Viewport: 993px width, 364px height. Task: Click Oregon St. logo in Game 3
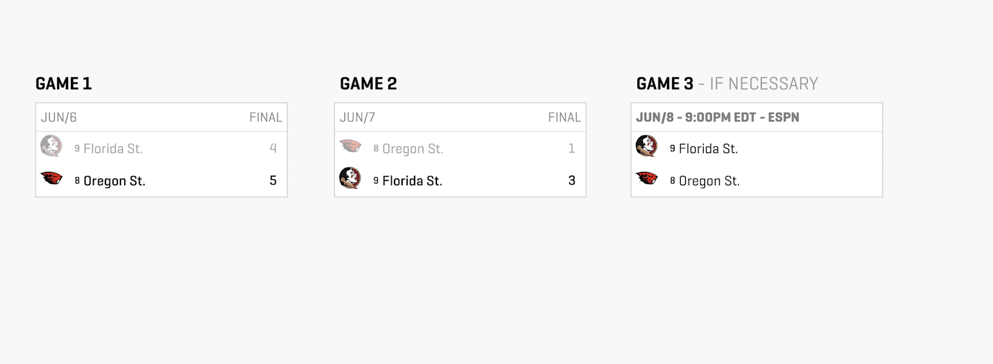pos(647,179)
